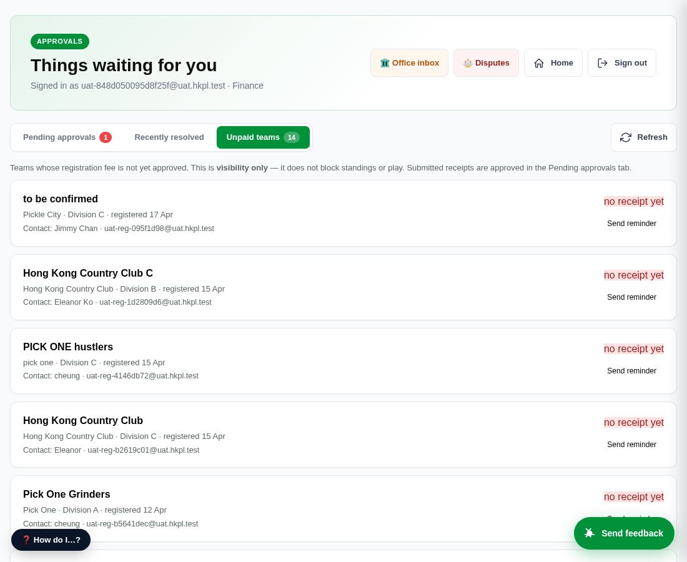
Task: Click 'no receipt yet' for PICK ONE hustlers
Action: [x=633, y=348]
